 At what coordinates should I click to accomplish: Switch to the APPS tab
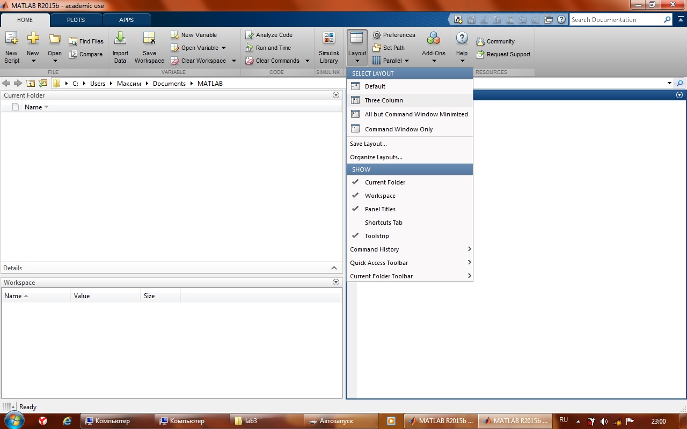[x=127, y=20]
